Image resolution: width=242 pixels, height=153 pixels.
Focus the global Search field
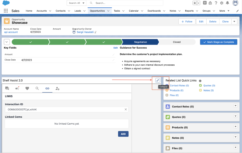tap(125, 3)
